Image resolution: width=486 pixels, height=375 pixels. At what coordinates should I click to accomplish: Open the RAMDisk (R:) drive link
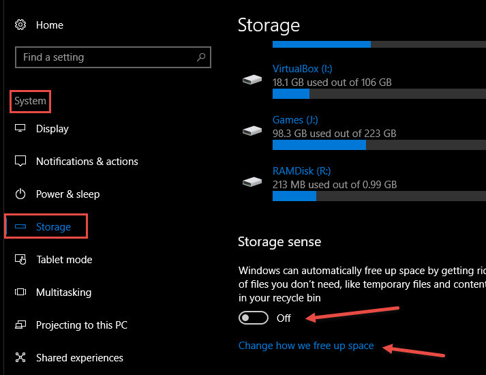point(301,171)
